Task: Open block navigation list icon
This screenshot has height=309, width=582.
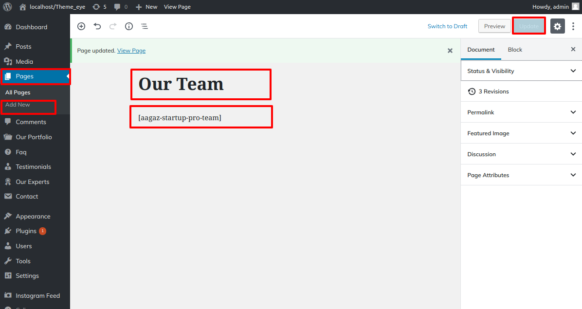Action: point(145,26)
